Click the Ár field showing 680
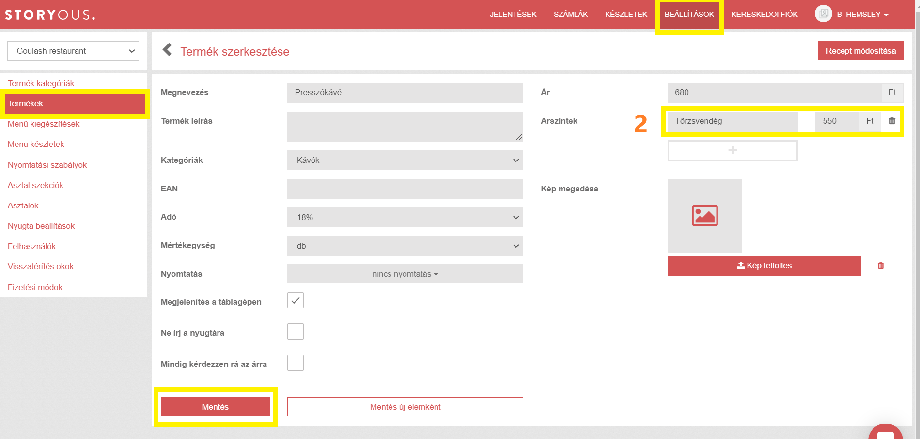The image size is (920, 439). tap(774, 93)
